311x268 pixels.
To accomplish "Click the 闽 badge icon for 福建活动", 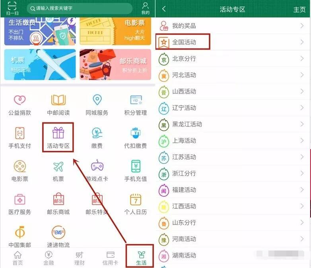I will tap(163, 190).
